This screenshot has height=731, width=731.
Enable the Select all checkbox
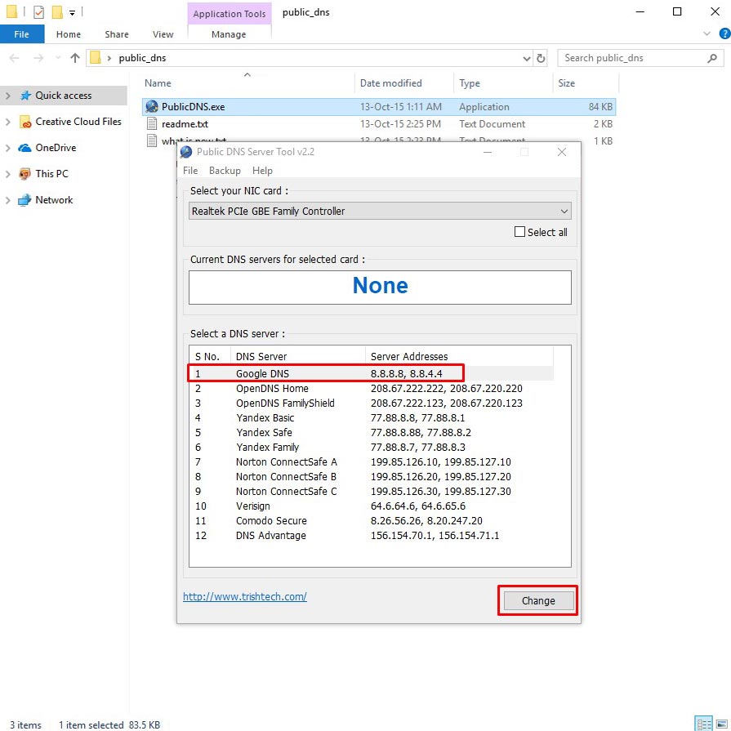519,232
